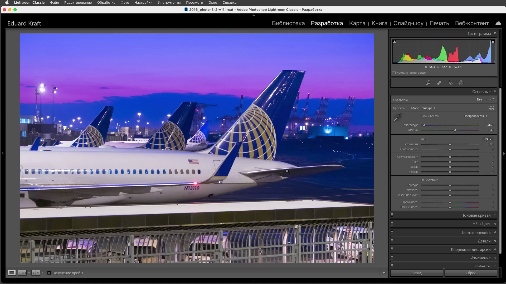
Task: Click the Температура slider handle
Action: click(424, 125)
